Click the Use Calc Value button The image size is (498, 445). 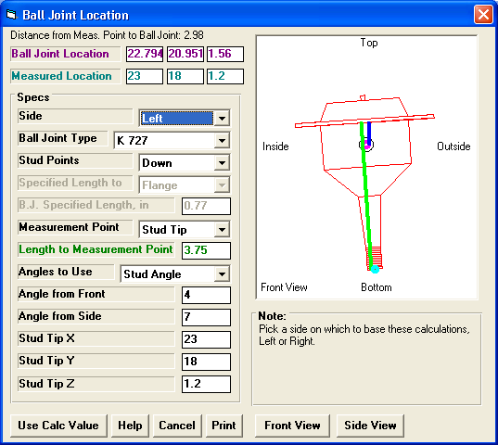tap(58, 426)
